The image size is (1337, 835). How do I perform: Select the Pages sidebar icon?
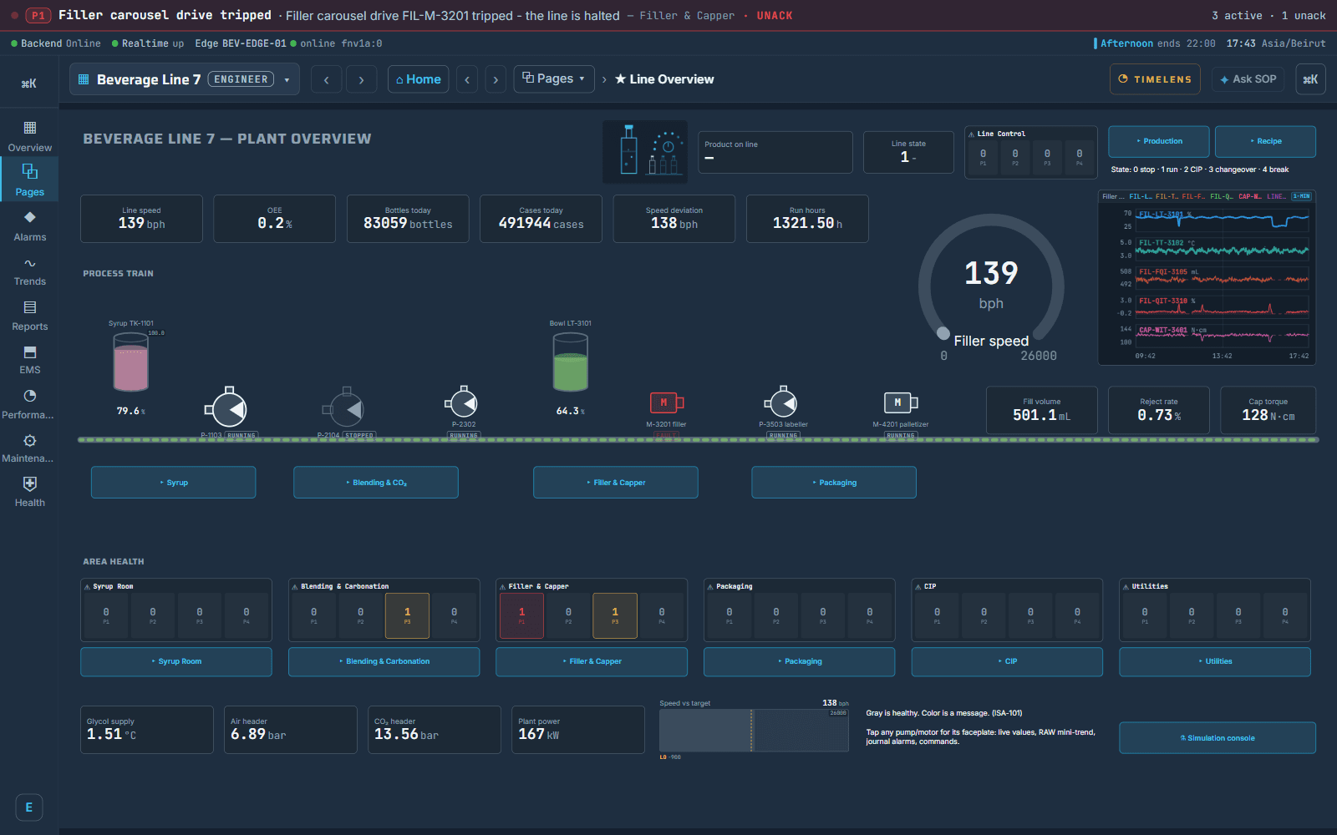29,180
